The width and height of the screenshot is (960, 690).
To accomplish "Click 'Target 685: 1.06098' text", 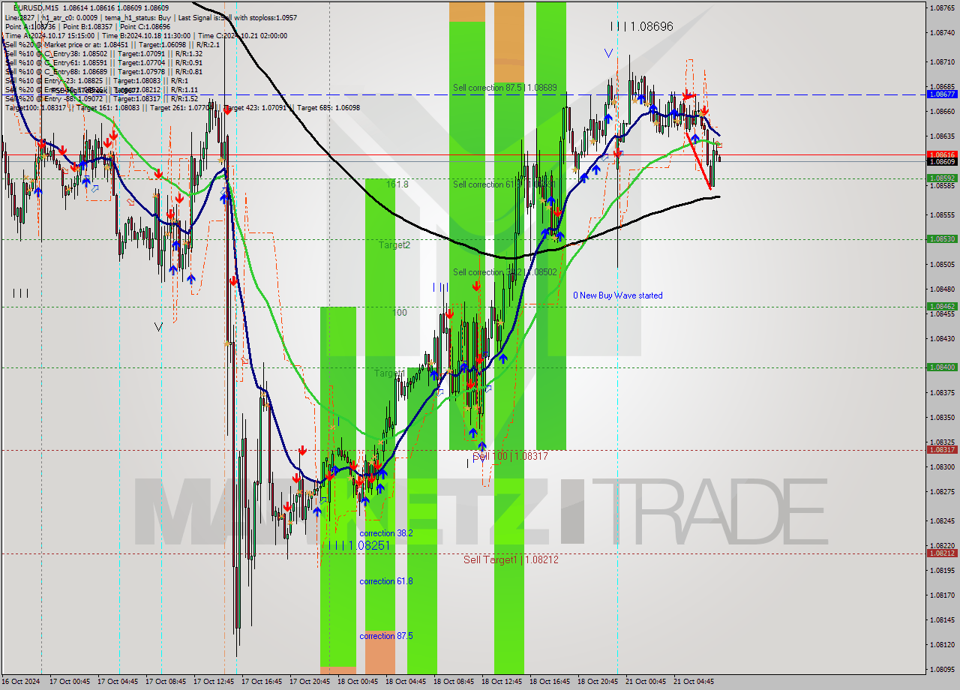I will [328, 107].
